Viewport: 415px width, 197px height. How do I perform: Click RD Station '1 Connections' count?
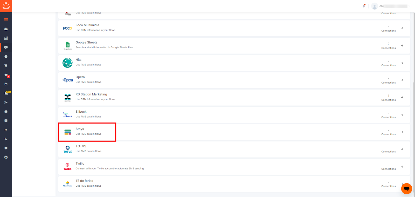pos(389,98)
